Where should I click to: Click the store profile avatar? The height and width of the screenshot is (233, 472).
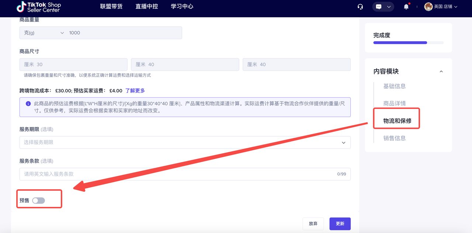[428, 7]
